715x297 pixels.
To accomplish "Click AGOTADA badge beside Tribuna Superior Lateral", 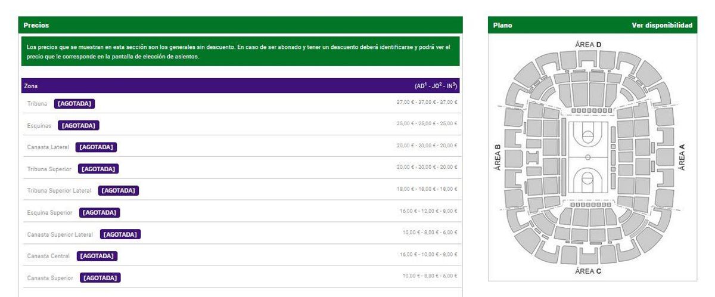I will [119, 191].
